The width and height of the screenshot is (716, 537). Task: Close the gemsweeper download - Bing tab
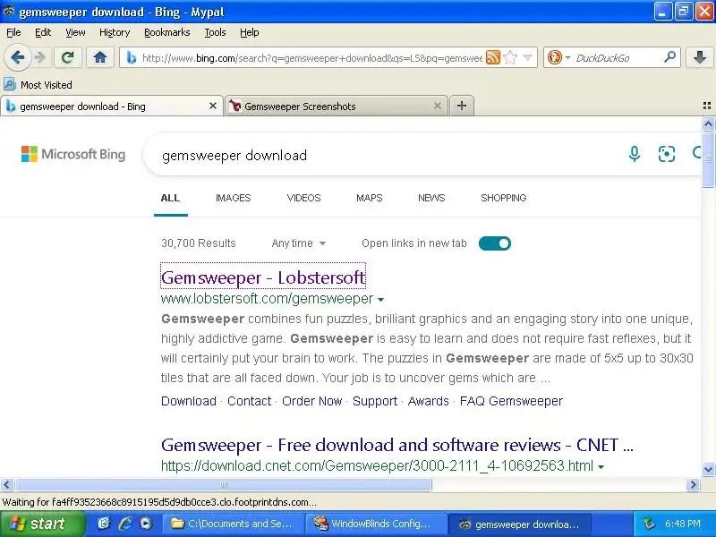pyautogui.click(x=212, y=106)
